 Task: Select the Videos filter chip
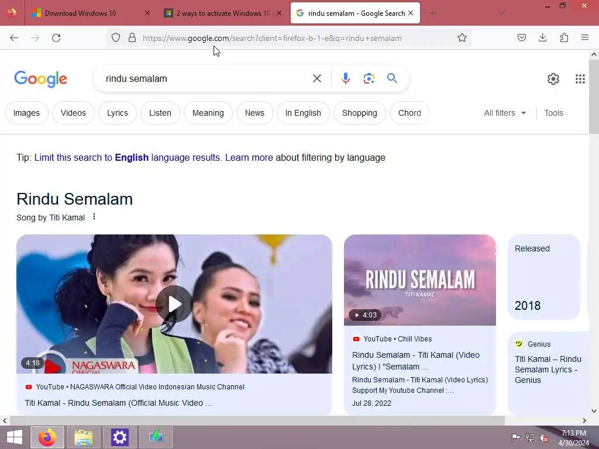click(73, 113)
